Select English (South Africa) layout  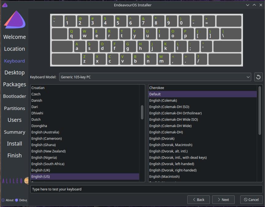[85, 164]
